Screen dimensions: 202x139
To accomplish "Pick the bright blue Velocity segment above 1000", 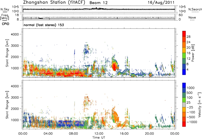I will tap(184, 85).
